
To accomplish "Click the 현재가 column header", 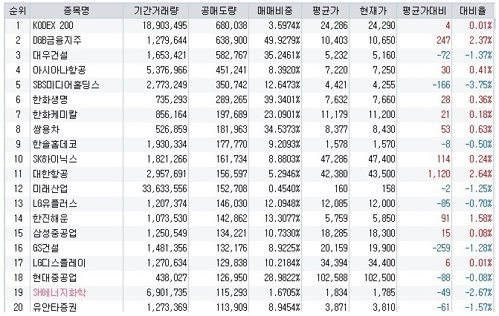I will click(x=373, y=11).
